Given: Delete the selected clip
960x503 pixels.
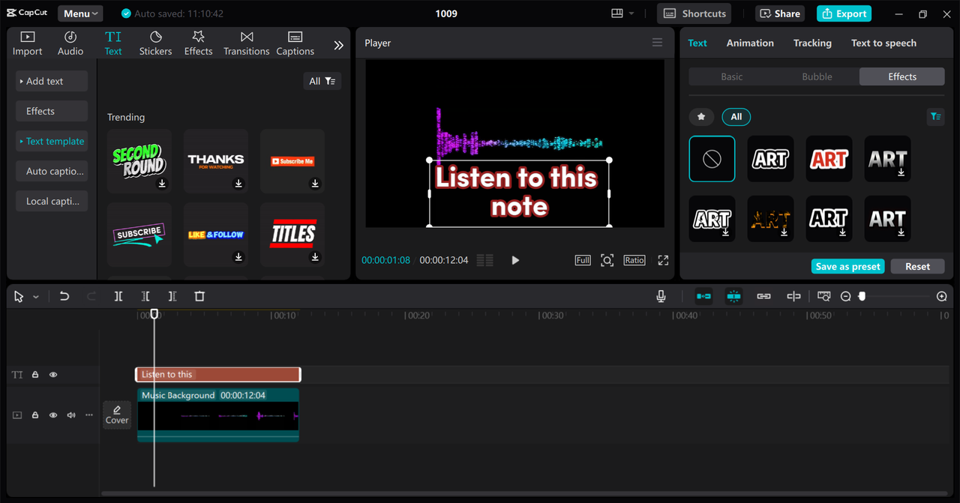Looking at the screenshot, I should 199,296.
